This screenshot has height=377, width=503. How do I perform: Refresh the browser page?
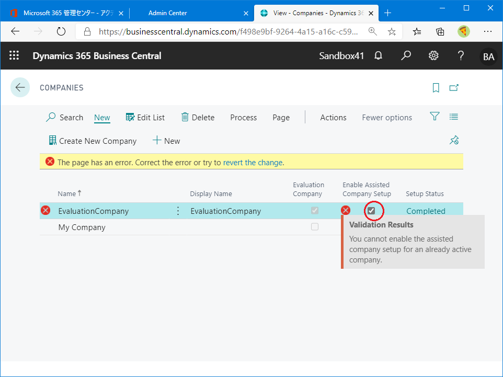click(x=61, y=31)
